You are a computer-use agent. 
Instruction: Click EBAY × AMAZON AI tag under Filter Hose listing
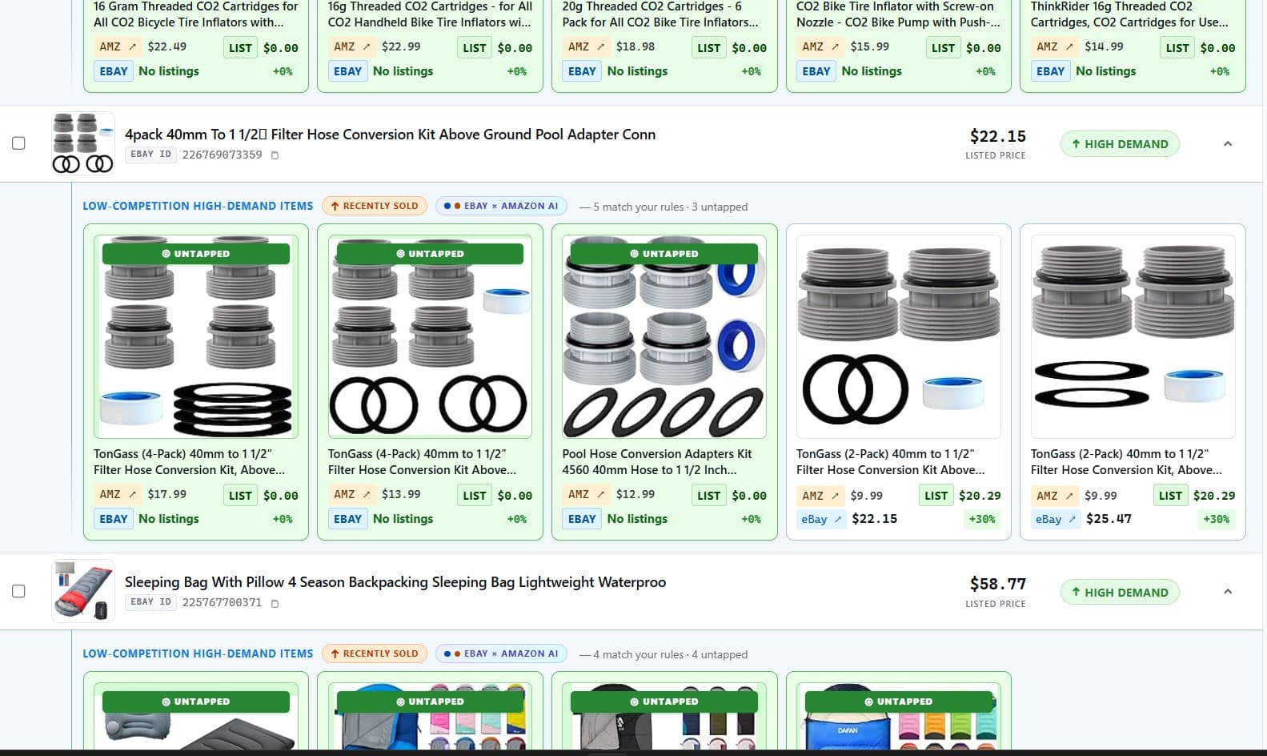(x=501, y=206)
